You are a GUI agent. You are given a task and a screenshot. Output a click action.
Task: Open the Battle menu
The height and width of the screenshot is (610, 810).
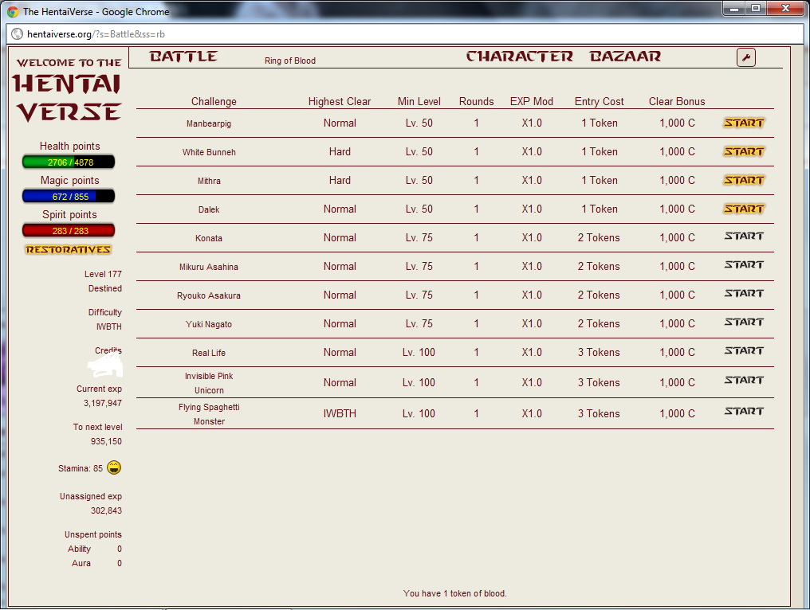(x=183, y=57)
